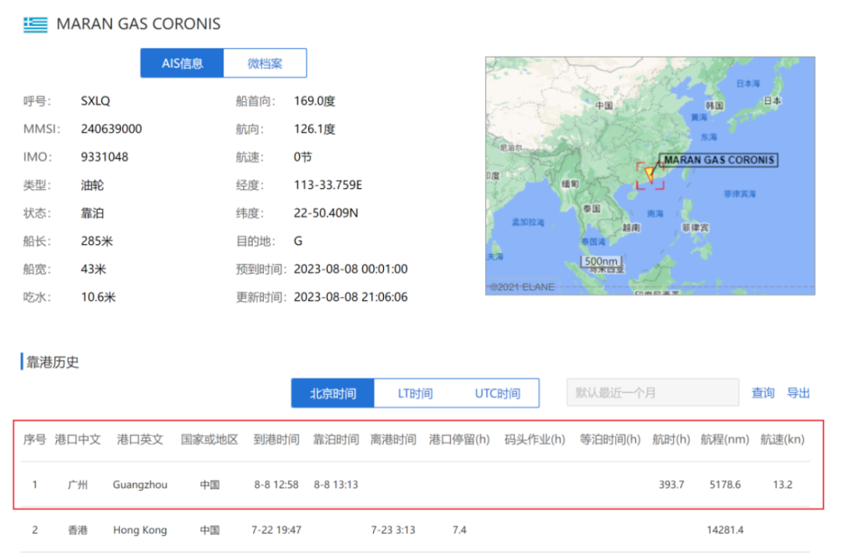Select the Hong Kong port row
This screenshot has width=841, height=553.
139,530
